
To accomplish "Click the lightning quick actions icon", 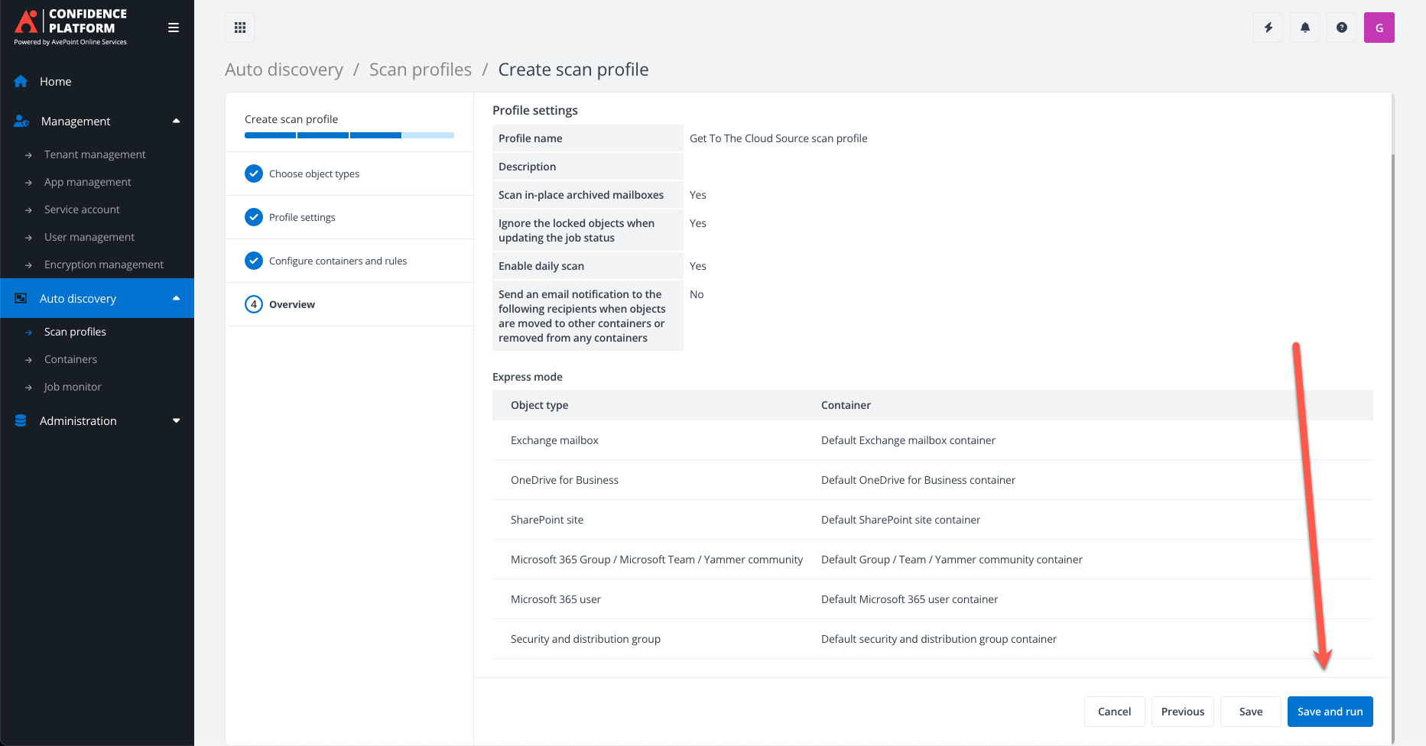I will tap(1268, 27).
